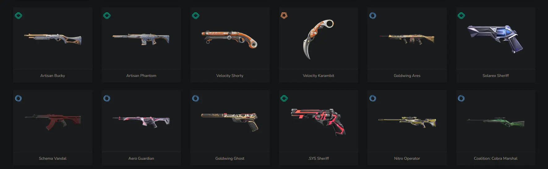
Task: Open the Artisan Phantom label
Action: click(141, 76)
